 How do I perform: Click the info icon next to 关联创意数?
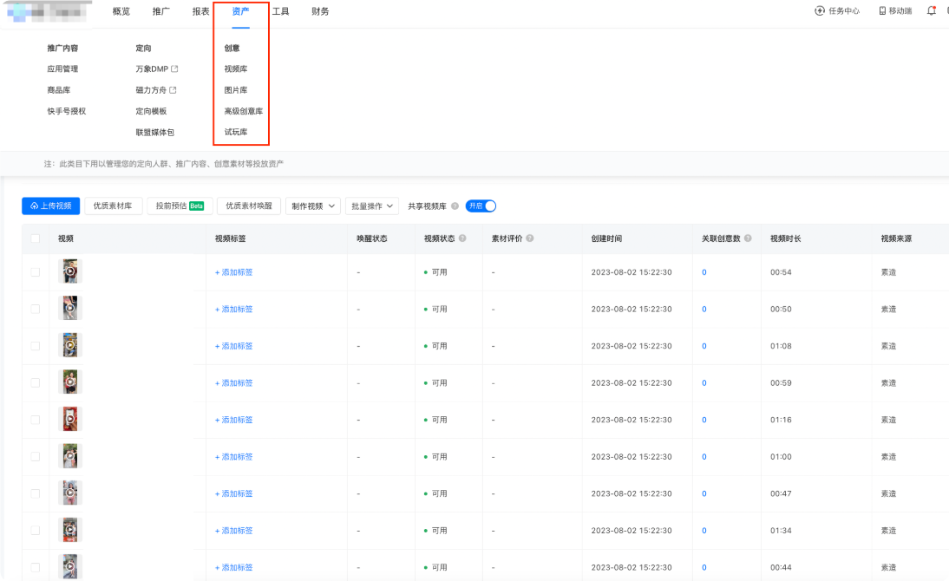748,238
